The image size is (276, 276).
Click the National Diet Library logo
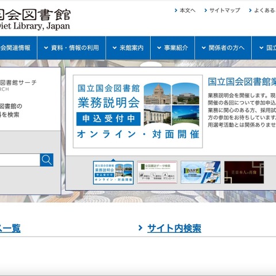pos(35,19)
